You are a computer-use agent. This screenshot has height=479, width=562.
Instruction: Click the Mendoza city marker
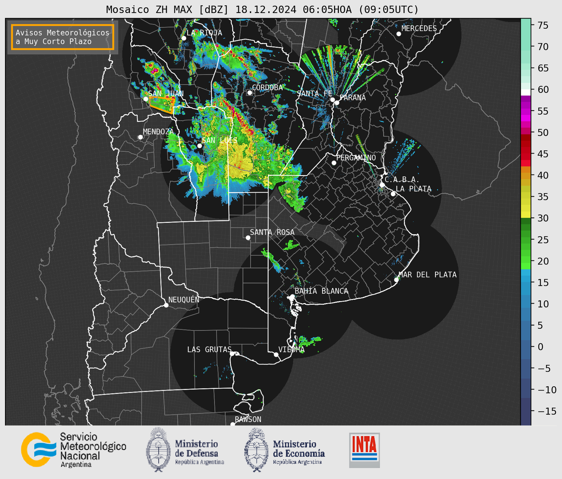click(140, 137)
